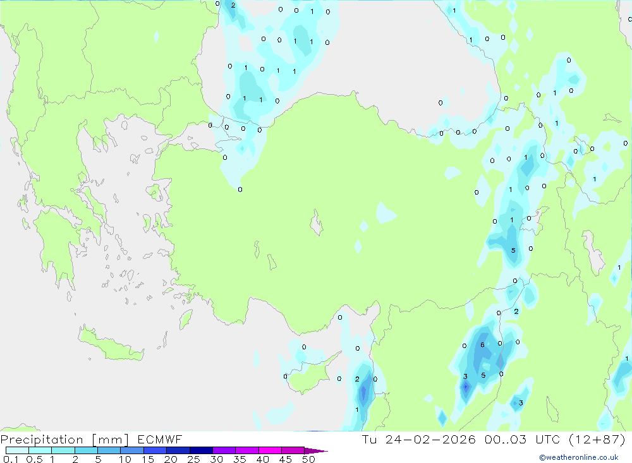Click the 2–5 mm legend color swatch
The width and height of the screenshot is (632, 463).
pos(86,450)
